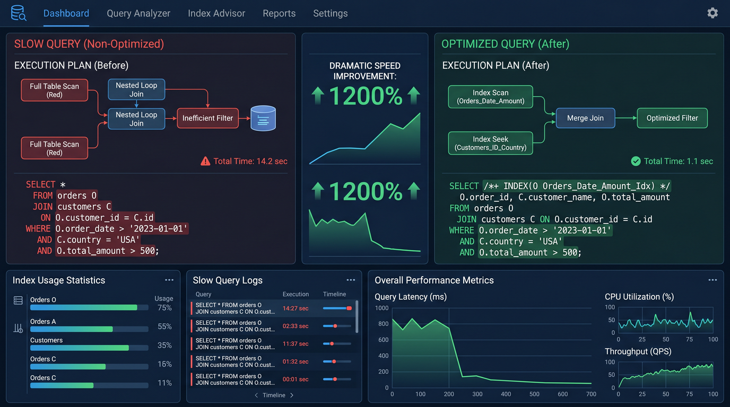Click timeline slider of 11:37 sec query

337,343
